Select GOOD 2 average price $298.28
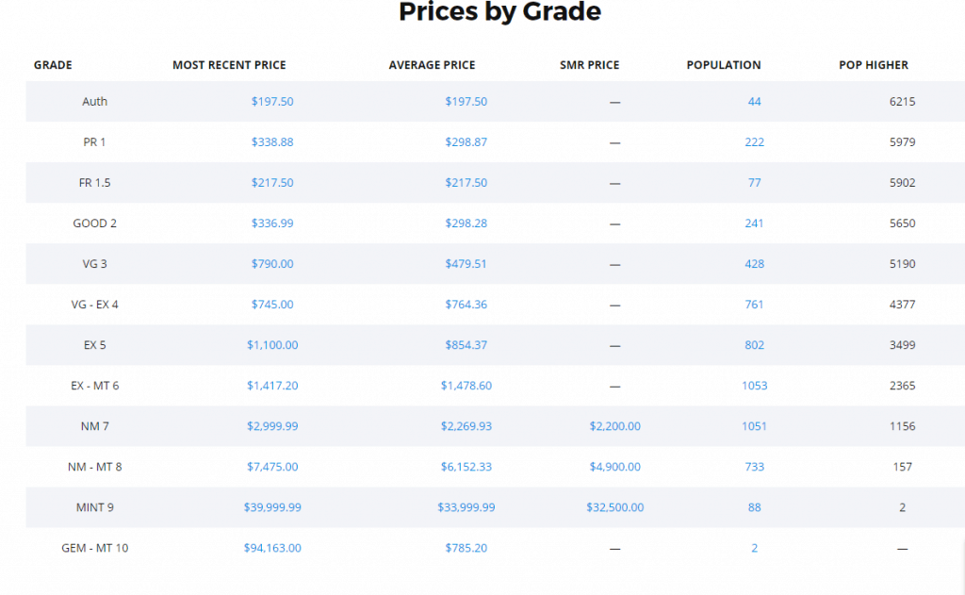965x595 pixels. 466,223
